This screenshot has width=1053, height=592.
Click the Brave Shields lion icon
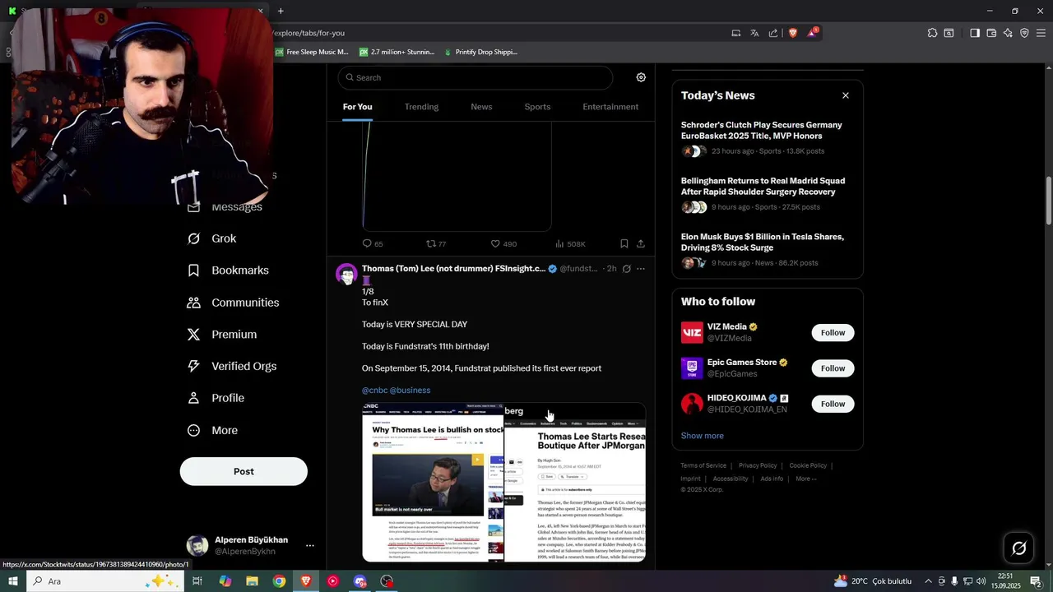[793, 33]
